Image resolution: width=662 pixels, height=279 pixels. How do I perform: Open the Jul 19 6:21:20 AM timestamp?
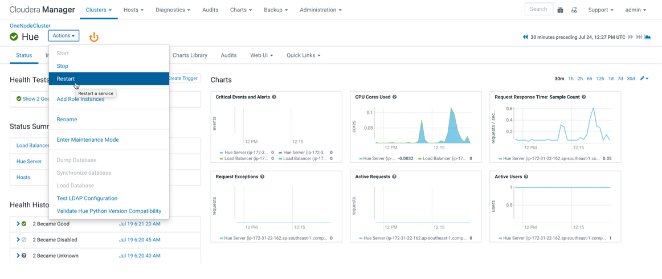pos(140,224)
